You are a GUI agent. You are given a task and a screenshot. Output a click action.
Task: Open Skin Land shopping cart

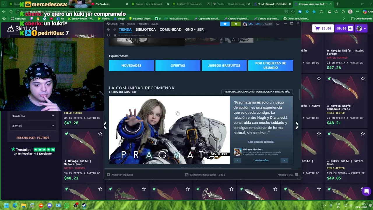[x=323, y=28]
